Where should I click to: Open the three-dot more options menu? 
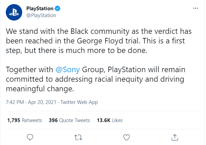pos(195,8)
